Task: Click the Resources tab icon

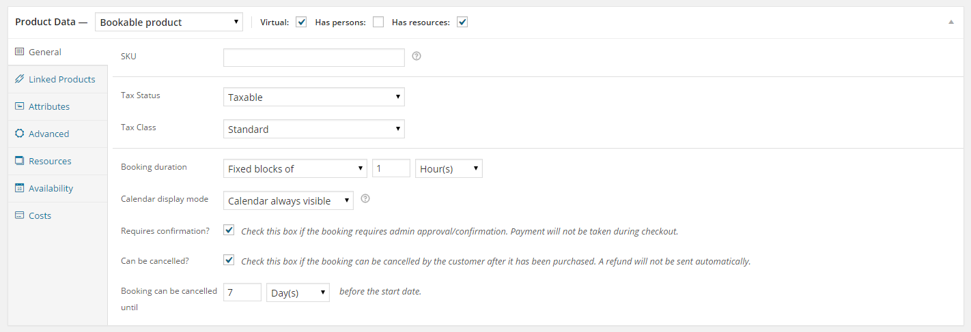Action: [19, 161]
